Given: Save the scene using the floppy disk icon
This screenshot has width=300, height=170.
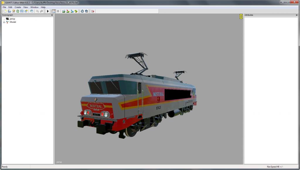Looking at the screenshot, I should (22, 11).
